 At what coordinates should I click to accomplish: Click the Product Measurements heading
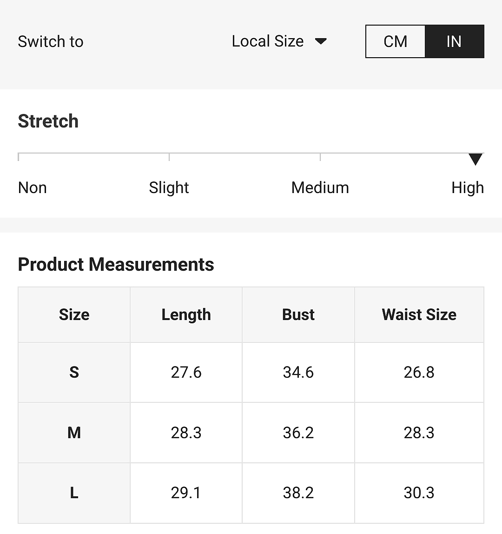[116, 265]
